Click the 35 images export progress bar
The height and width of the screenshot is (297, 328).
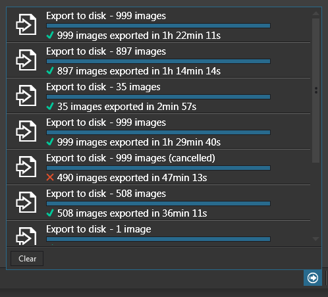pyautogui.click(x=158, y=97)
